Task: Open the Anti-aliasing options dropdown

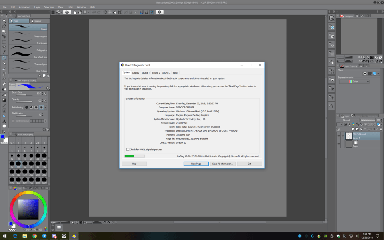Action: pos(44,107)
